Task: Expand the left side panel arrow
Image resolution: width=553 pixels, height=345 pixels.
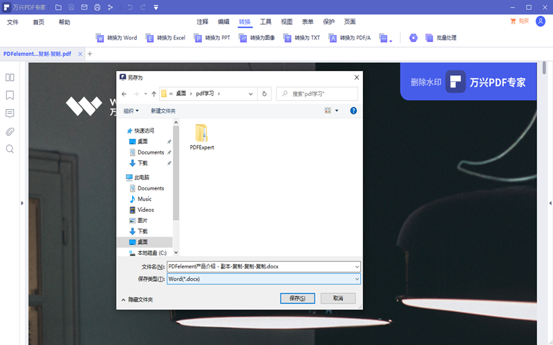Action: pyautogui.click(x=22, y=203)
